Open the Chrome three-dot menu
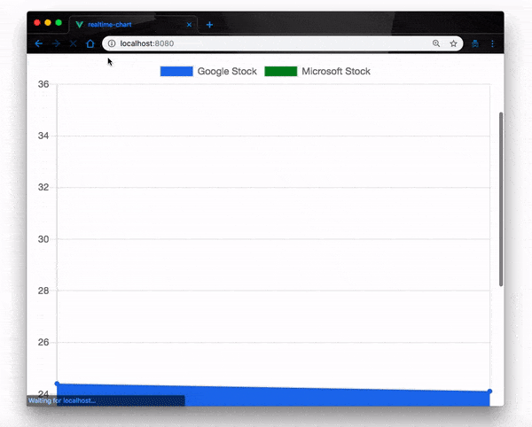 (x=492, y=43)
